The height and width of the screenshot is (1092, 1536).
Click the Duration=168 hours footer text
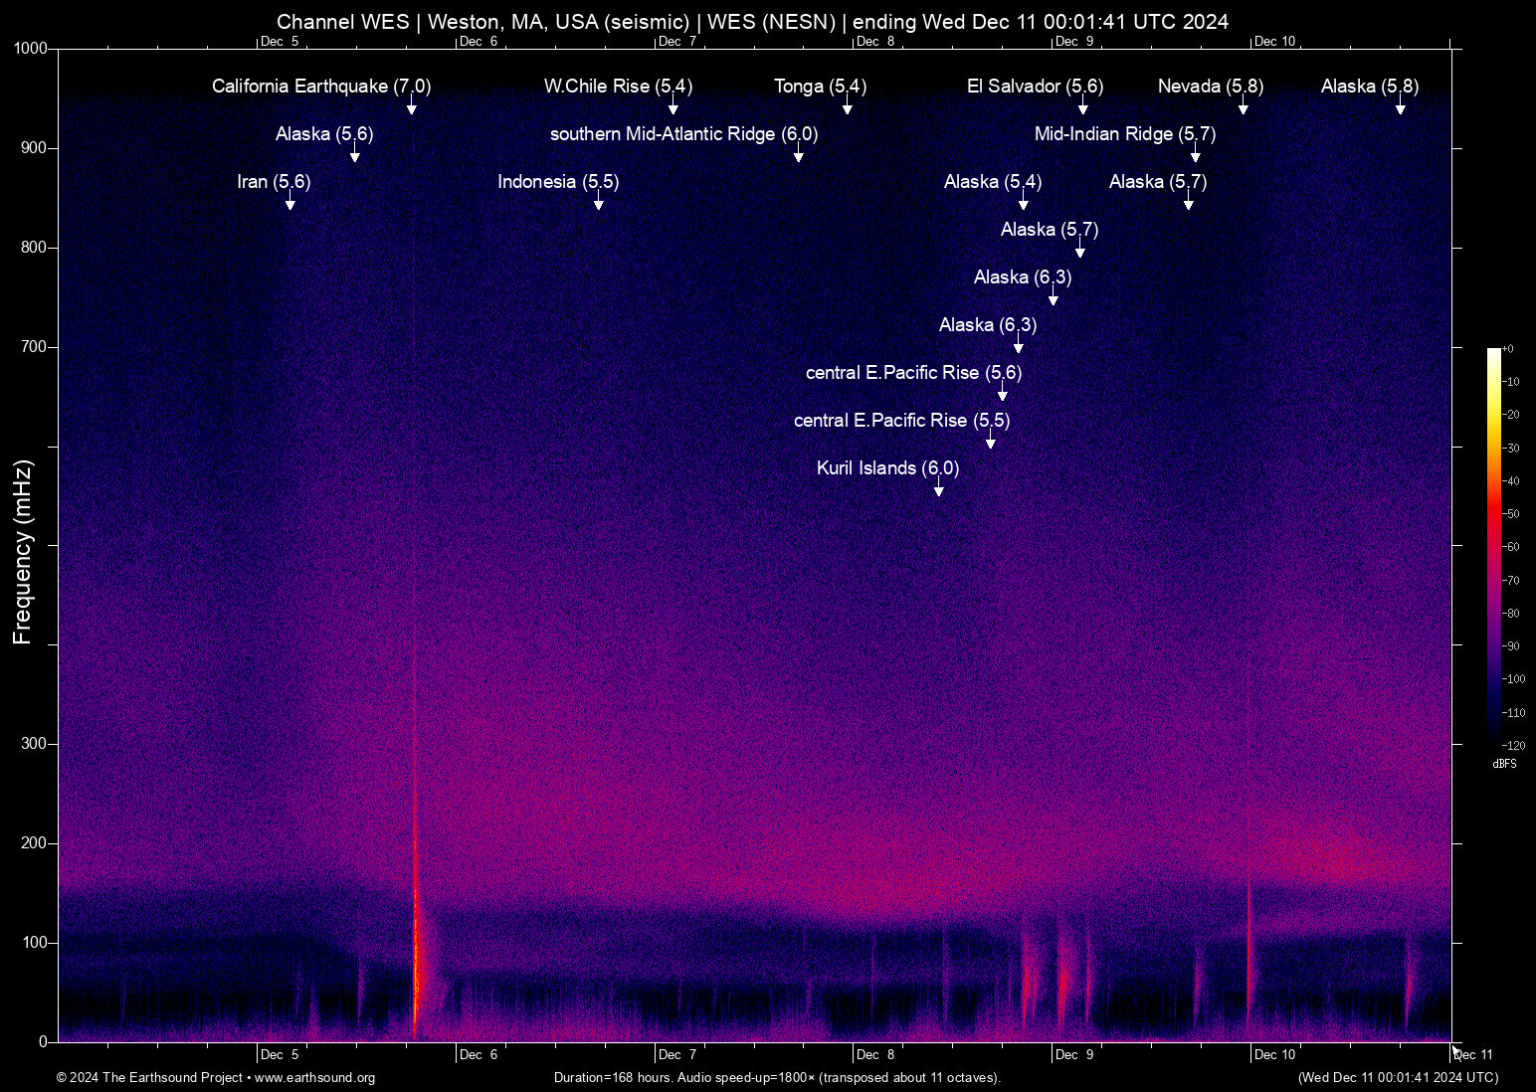click(x=778, y=1078)
